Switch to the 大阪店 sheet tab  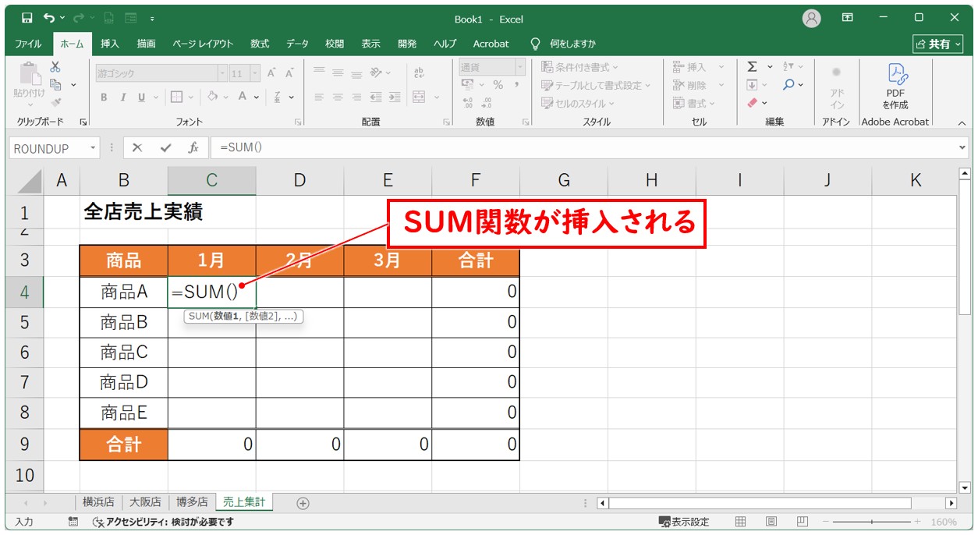tap(144, 503)
